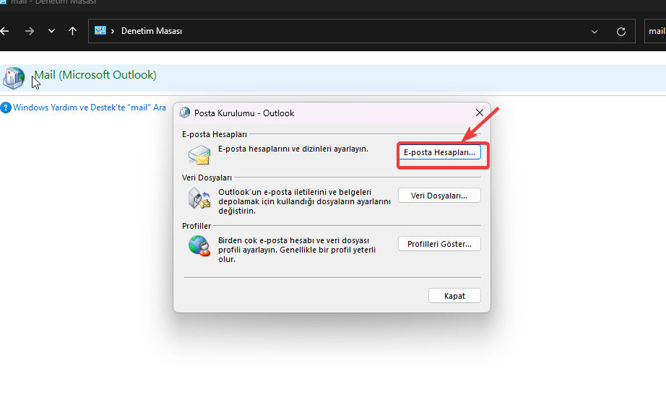
Task: Click the Profiller globe icon
Action: click(199, 246)
